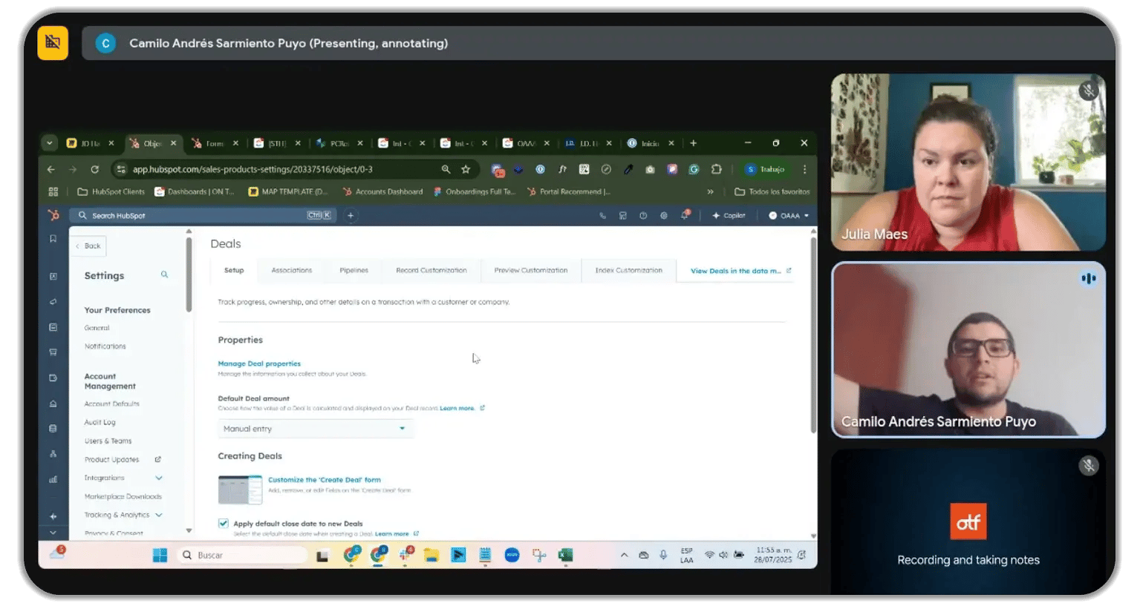Open Customize the Create Deal form

326,479
